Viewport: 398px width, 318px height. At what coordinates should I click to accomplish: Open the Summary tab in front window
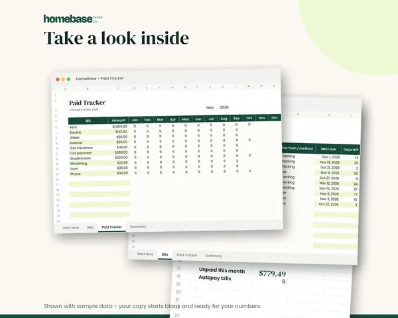coord(139,227)
